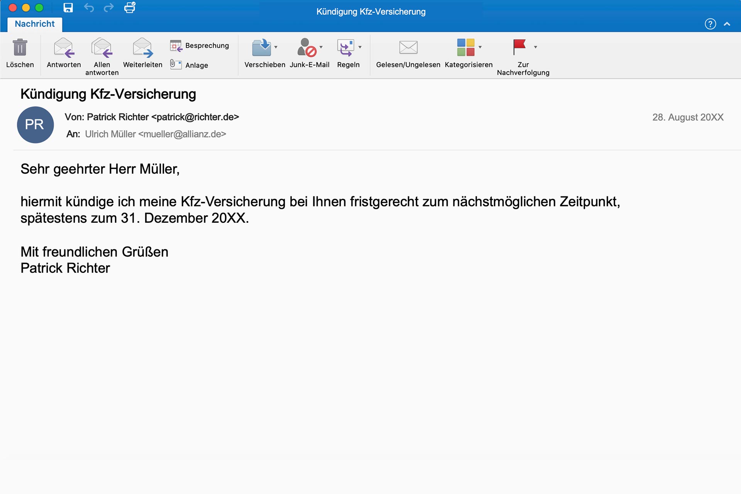The image size is (741, 494).
Task: Toggle Gelesen/Ungelesen status
Action: pyautogui.click(x=408, y=47)
